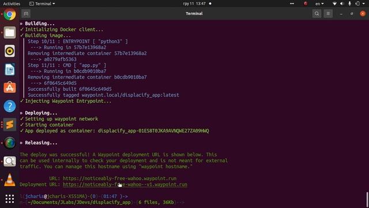Image resolution: width=369 pixels, height=208 pixels.
Task: Show Applications grid button
Action: click(10, 199)
